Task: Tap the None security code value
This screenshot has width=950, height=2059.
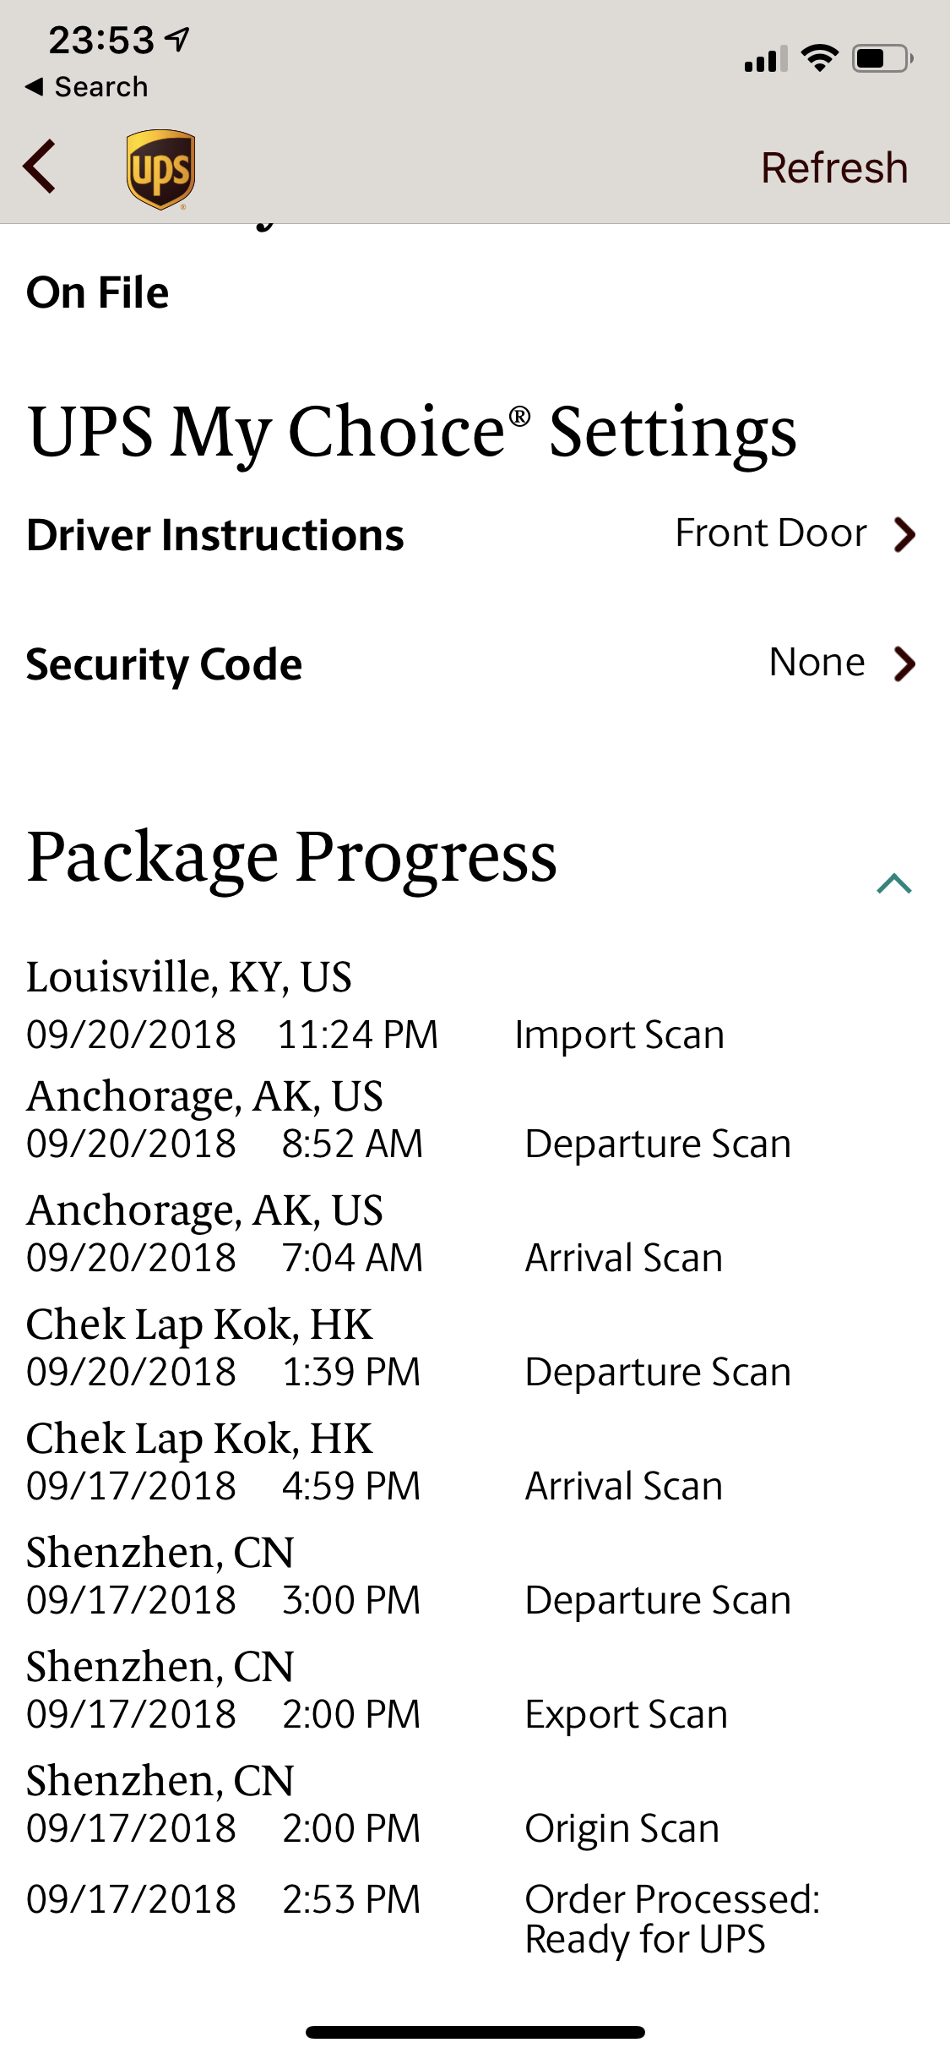Action: pyautogui.click(x=817, y=662)
